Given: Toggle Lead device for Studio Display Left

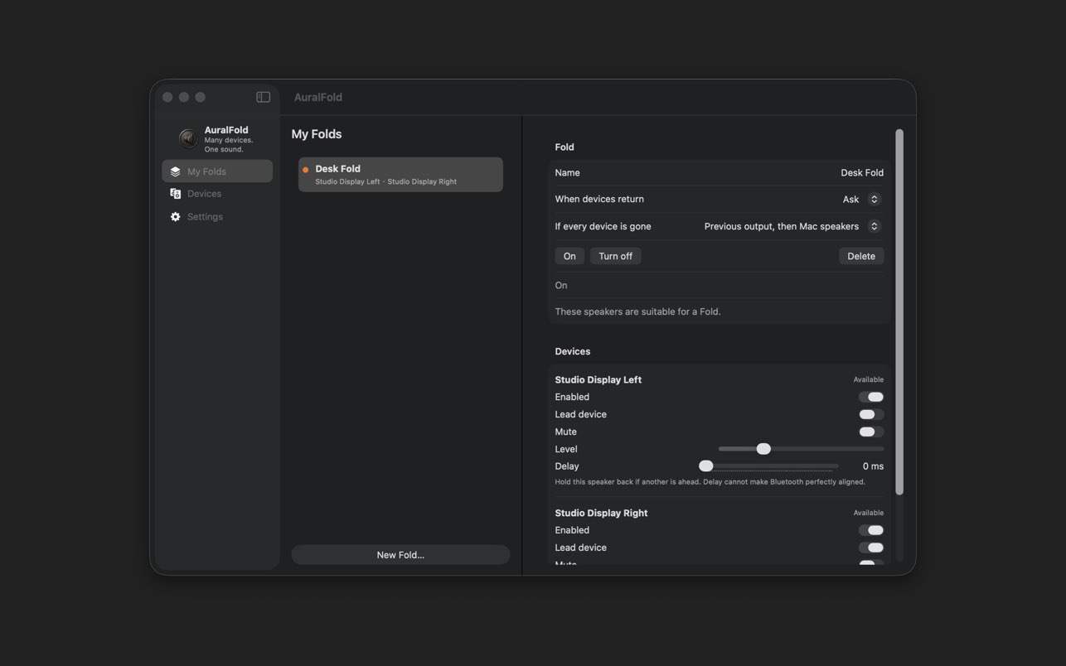Looking at the screenshot, I should point(871,414).
